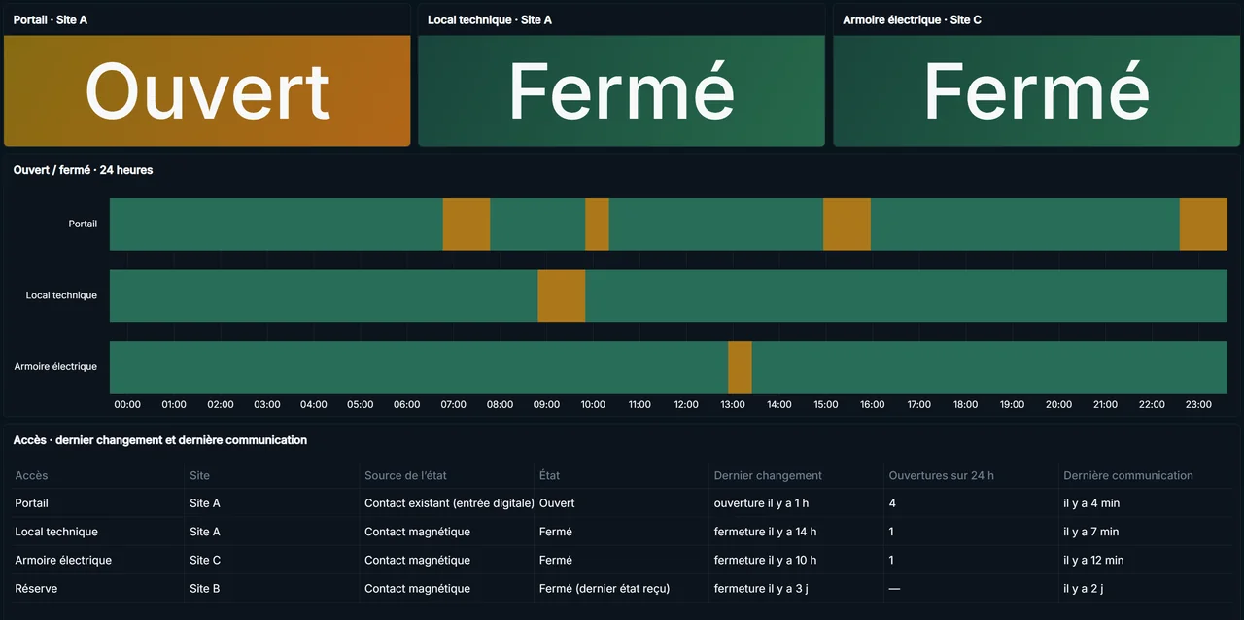Open the table panel title starting with "Accès · dernier changement"
Viewport: 1244px width, 620px height.
pyautogui.click(x=160, y=440)
